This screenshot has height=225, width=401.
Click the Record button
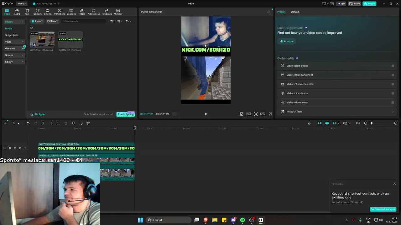[53, 21]
